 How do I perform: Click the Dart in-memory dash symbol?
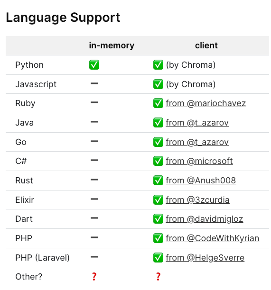click(94, 218)
